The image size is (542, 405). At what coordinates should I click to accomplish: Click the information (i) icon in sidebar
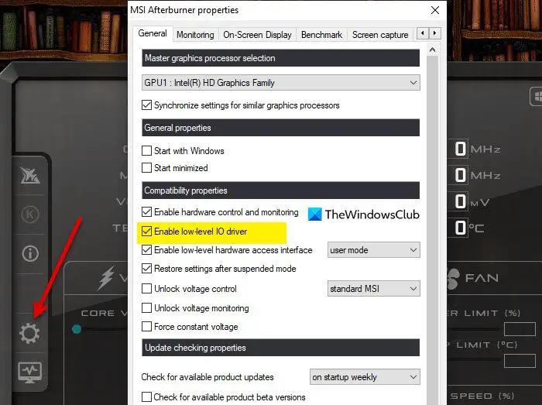pos(30,254)
